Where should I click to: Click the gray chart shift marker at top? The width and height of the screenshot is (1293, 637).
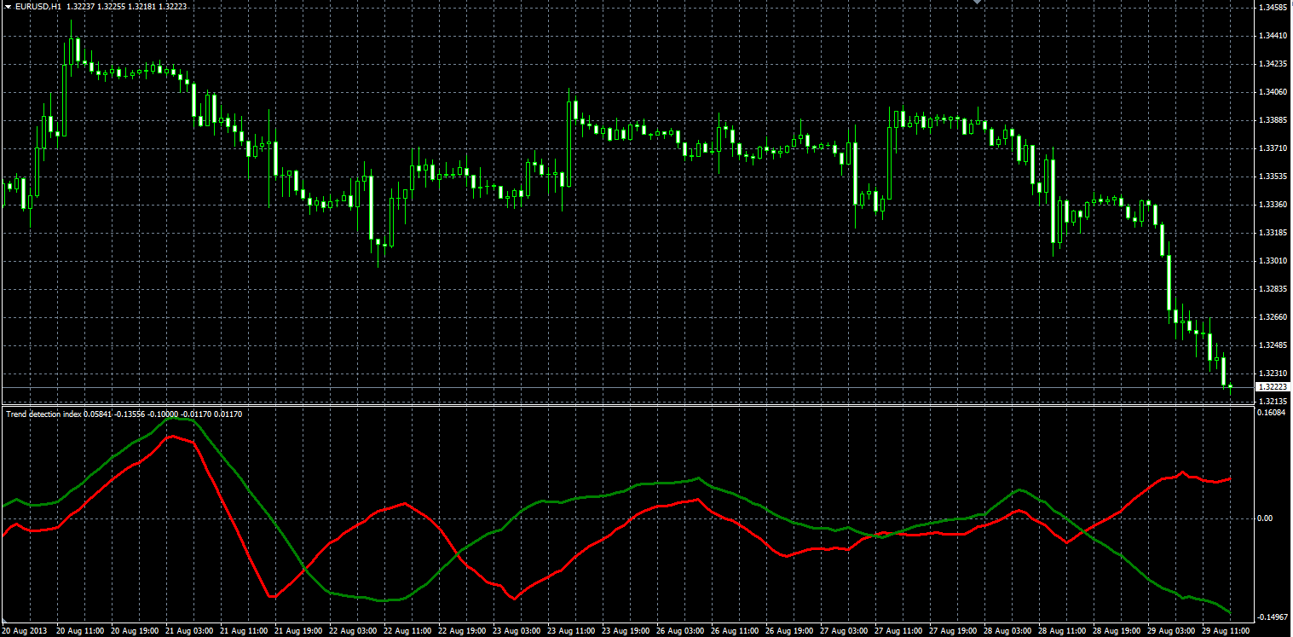(x=978, y=3)
